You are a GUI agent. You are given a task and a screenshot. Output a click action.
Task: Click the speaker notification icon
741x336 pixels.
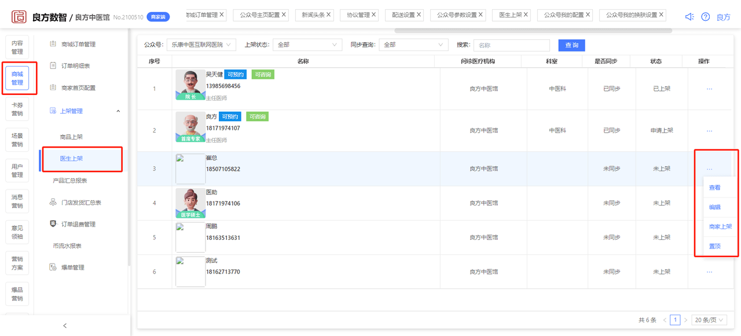(689, 17)
